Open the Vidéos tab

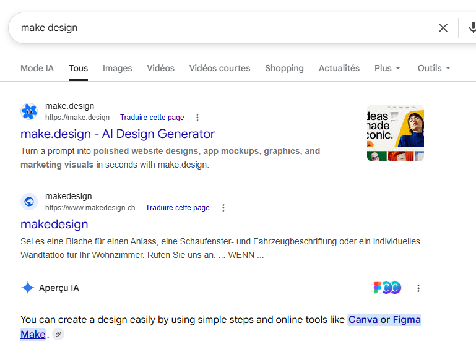[x=161, y=68]
